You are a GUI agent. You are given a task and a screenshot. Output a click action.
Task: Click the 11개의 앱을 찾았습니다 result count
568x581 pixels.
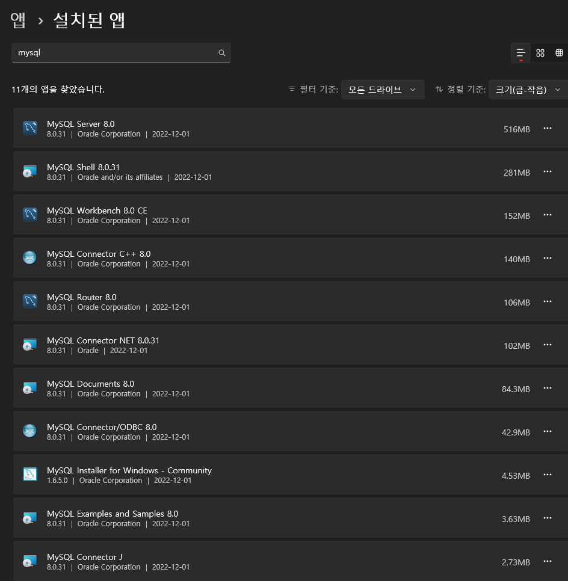(58, 89)
